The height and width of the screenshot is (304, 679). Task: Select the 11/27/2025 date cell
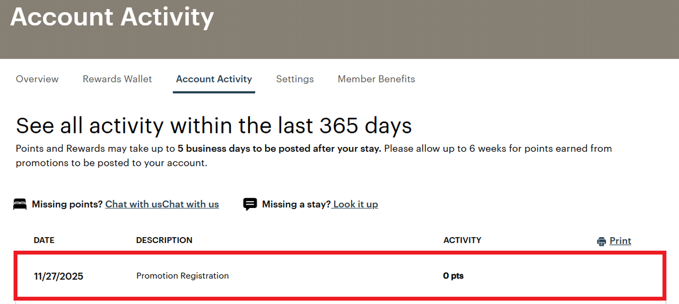pyautogui.click(x=59, y=276)
